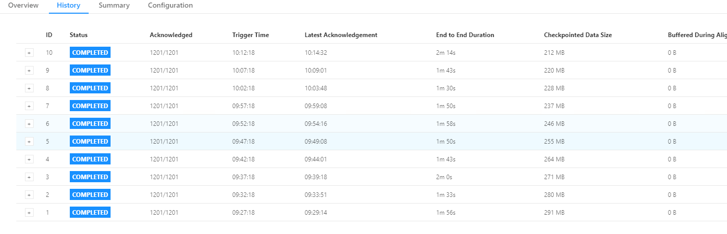
Task: Expand checkpoint 1 row details
Action: point(29,213)
